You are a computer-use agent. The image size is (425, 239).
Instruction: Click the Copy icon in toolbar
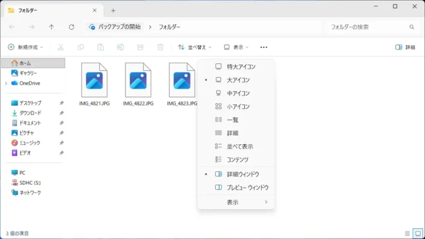80,47
